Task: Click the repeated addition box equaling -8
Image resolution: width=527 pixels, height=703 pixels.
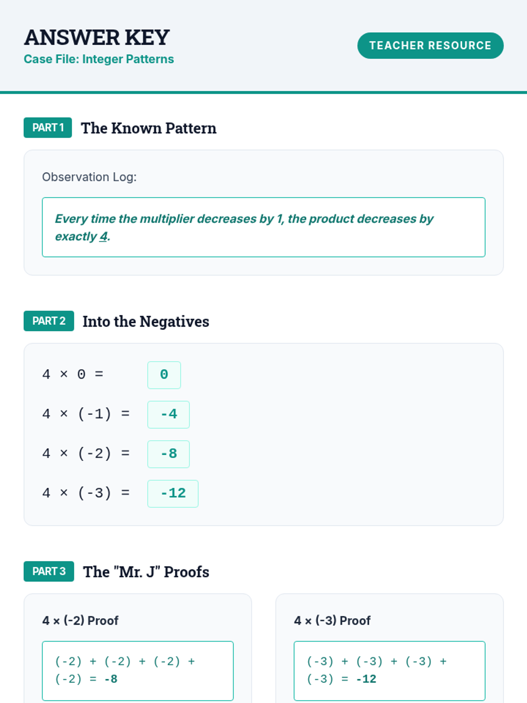Action: (137, 670)
